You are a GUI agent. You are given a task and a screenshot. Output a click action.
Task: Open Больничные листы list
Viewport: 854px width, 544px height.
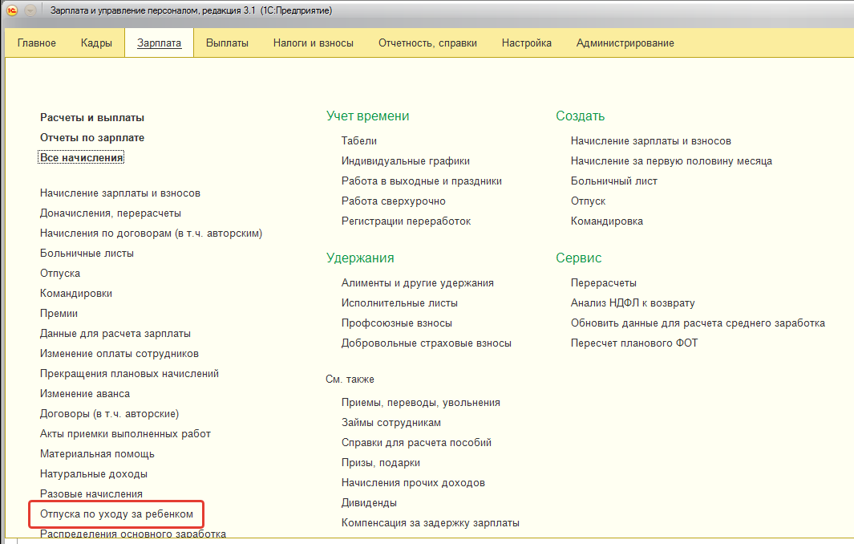point(87,254)
